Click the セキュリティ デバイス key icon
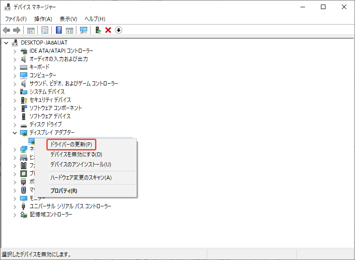The image size is (355, 260). click(24, 100)
